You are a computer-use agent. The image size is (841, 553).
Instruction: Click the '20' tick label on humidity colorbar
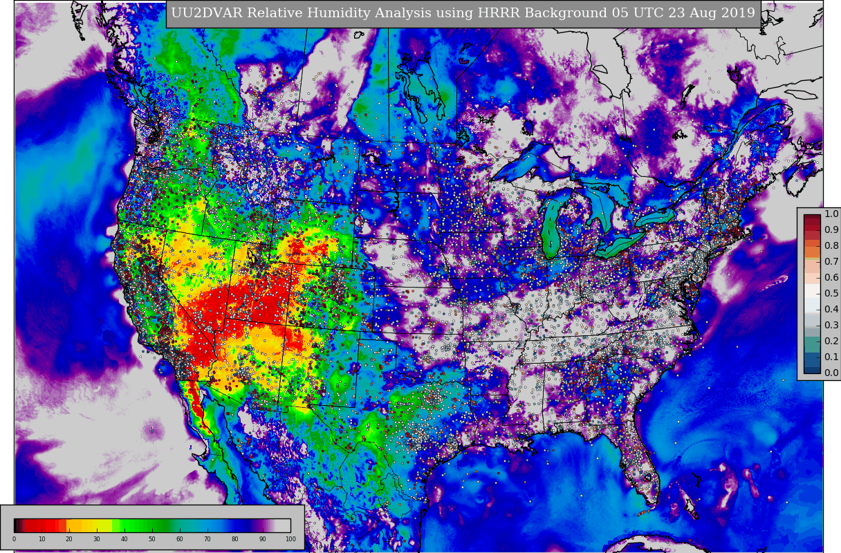coord(69,538)
